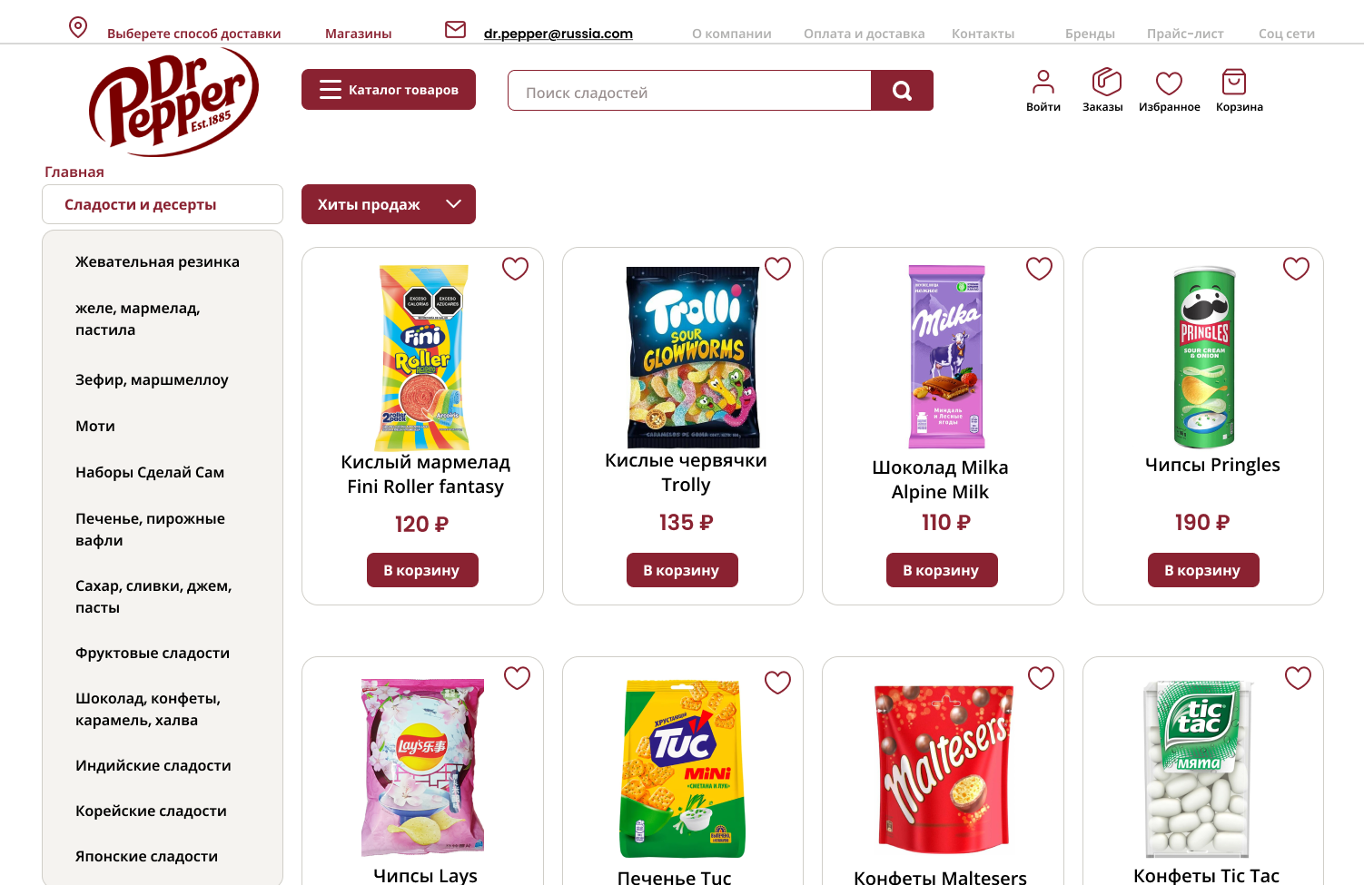The height and width of the screenshot is (885, 1364).
Task: Follow the dr.pepper@russia.com email link
Action: [x=558, y=34]
